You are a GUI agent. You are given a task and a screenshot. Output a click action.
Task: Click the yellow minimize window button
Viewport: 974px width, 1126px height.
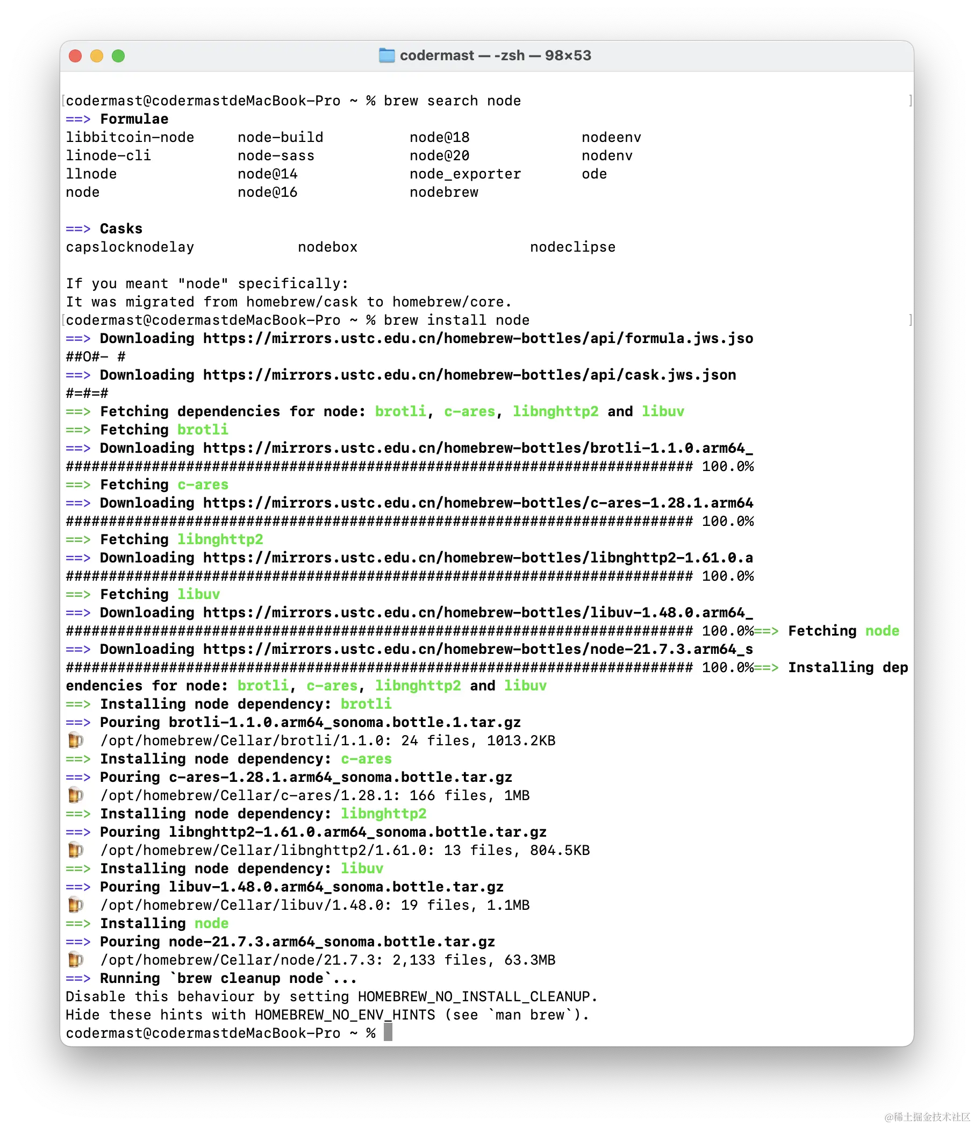click(x=97, y=56)
